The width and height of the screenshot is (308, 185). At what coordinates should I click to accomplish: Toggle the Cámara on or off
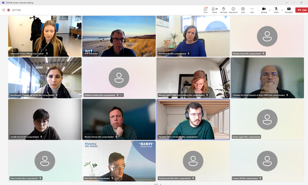coord(264,10)
